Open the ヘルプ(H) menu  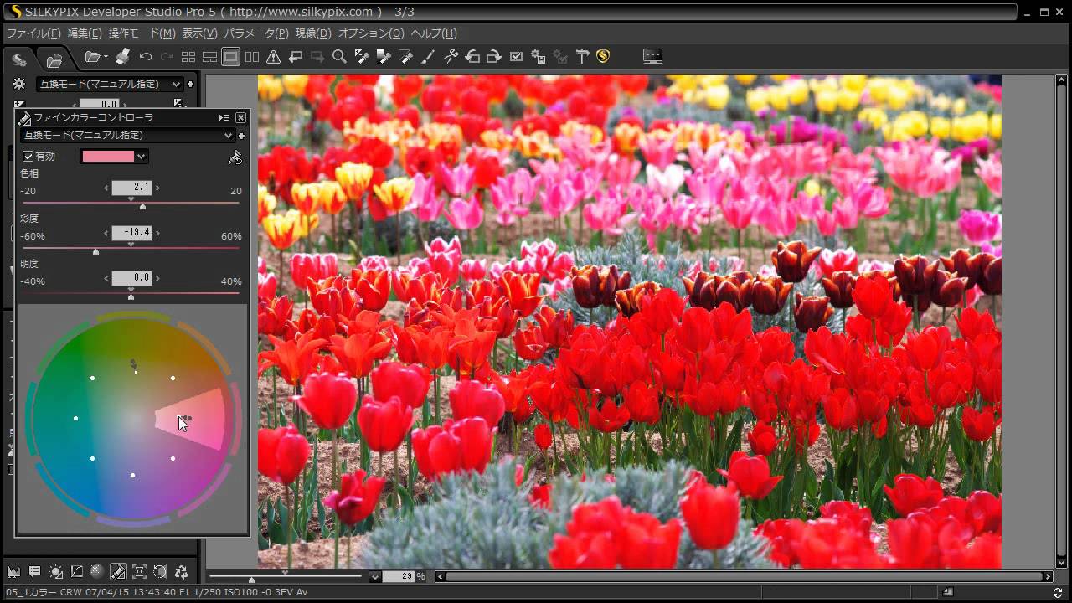[x=434, y=33]
